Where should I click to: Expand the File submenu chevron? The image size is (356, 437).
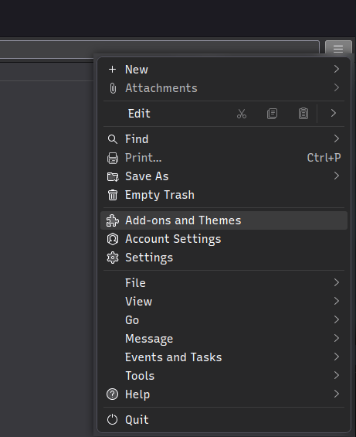point(337,282)
